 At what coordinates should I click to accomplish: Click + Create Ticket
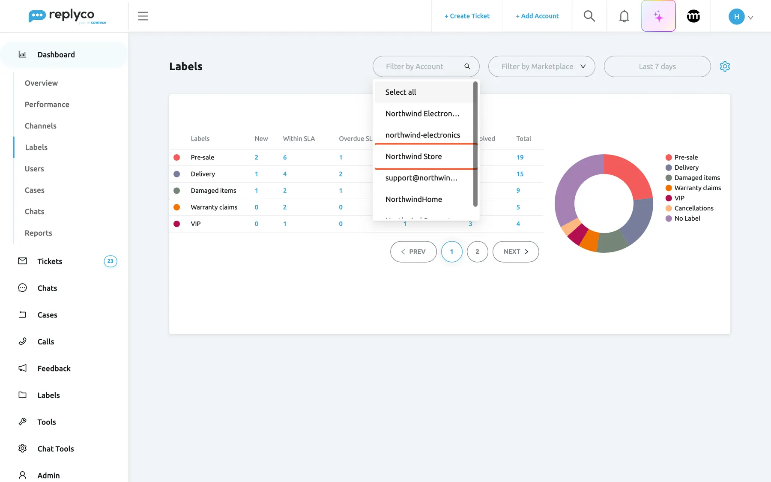[x=467, y=16]
